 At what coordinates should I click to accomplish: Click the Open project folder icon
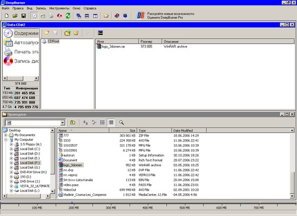pos(15,16)
